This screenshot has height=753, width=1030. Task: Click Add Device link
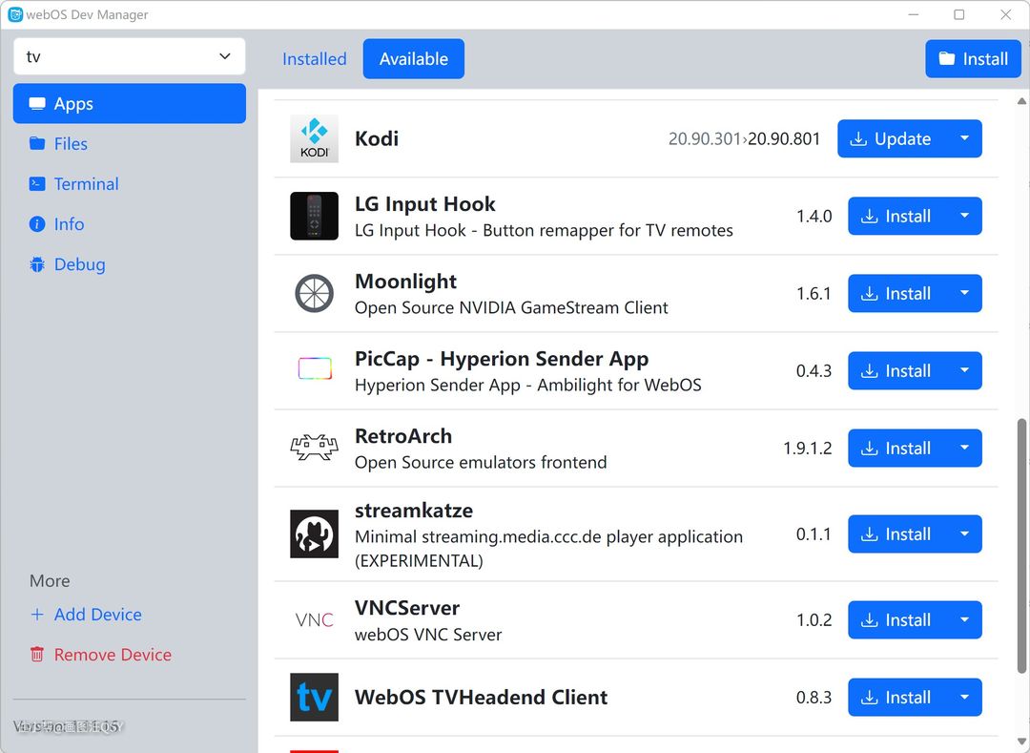97,615
